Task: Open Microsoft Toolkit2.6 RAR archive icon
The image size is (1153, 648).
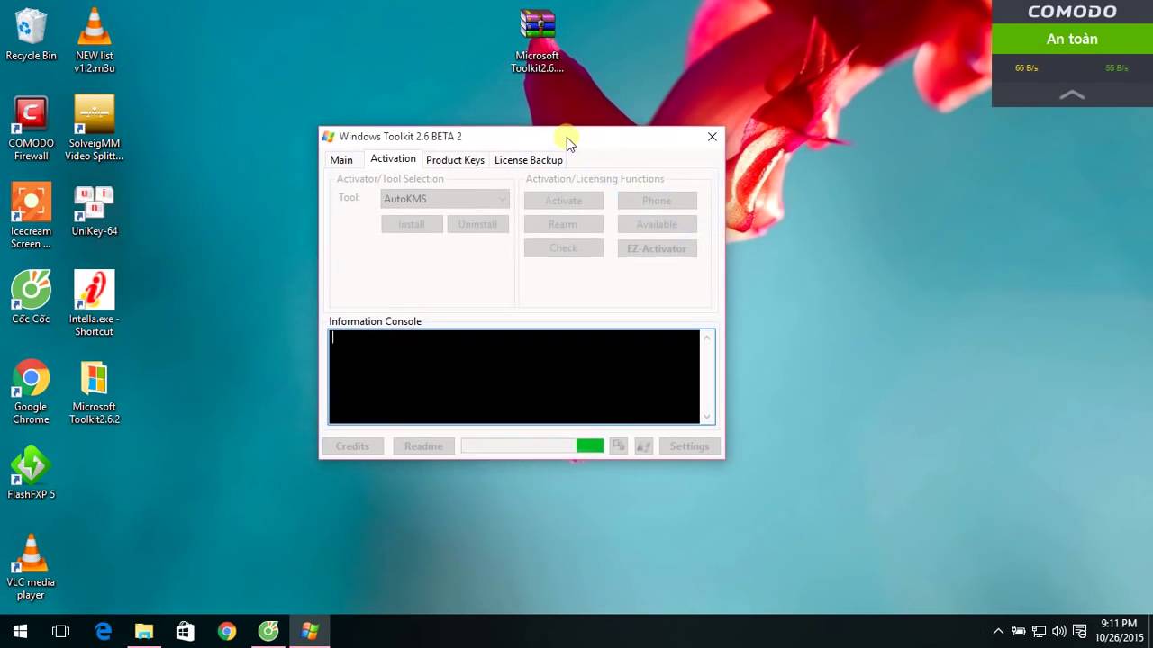Action: pos(538,41)
